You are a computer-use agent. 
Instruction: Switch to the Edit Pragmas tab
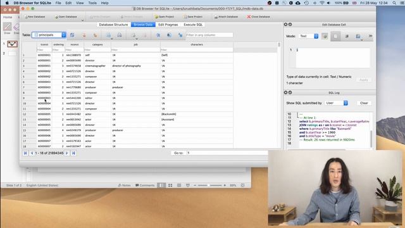[168, 25]
